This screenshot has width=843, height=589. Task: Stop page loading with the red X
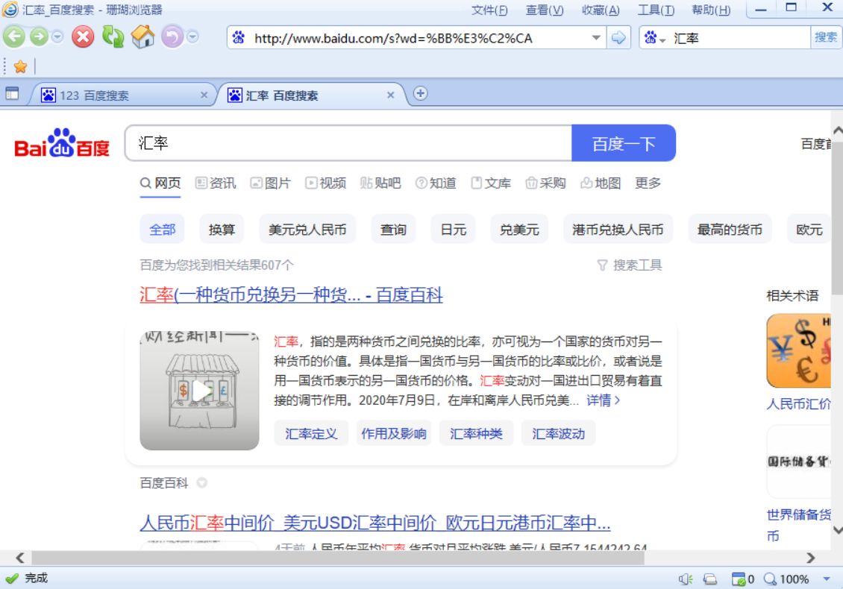click(83, 37)
